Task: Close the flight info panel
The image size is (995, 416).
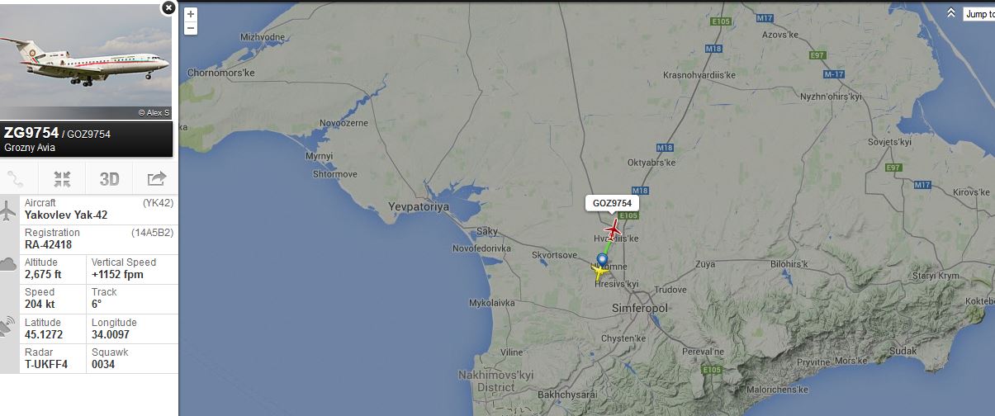Action: 168,7
